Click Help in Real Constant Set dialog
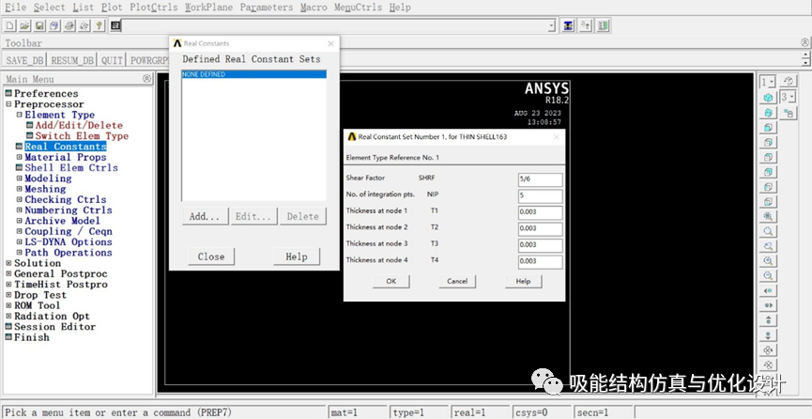The height and width of the screenshot is (419, 812). (x=523, y=281)
